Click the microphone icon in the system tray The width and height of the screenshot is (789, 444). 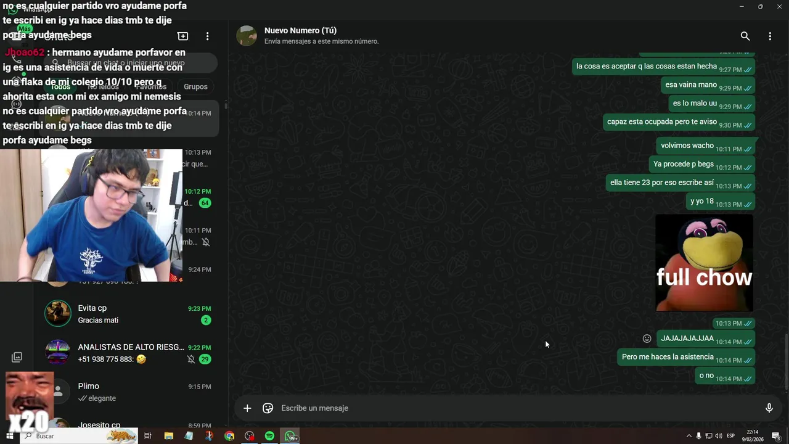pyautogui.click(x=698, y=436)
